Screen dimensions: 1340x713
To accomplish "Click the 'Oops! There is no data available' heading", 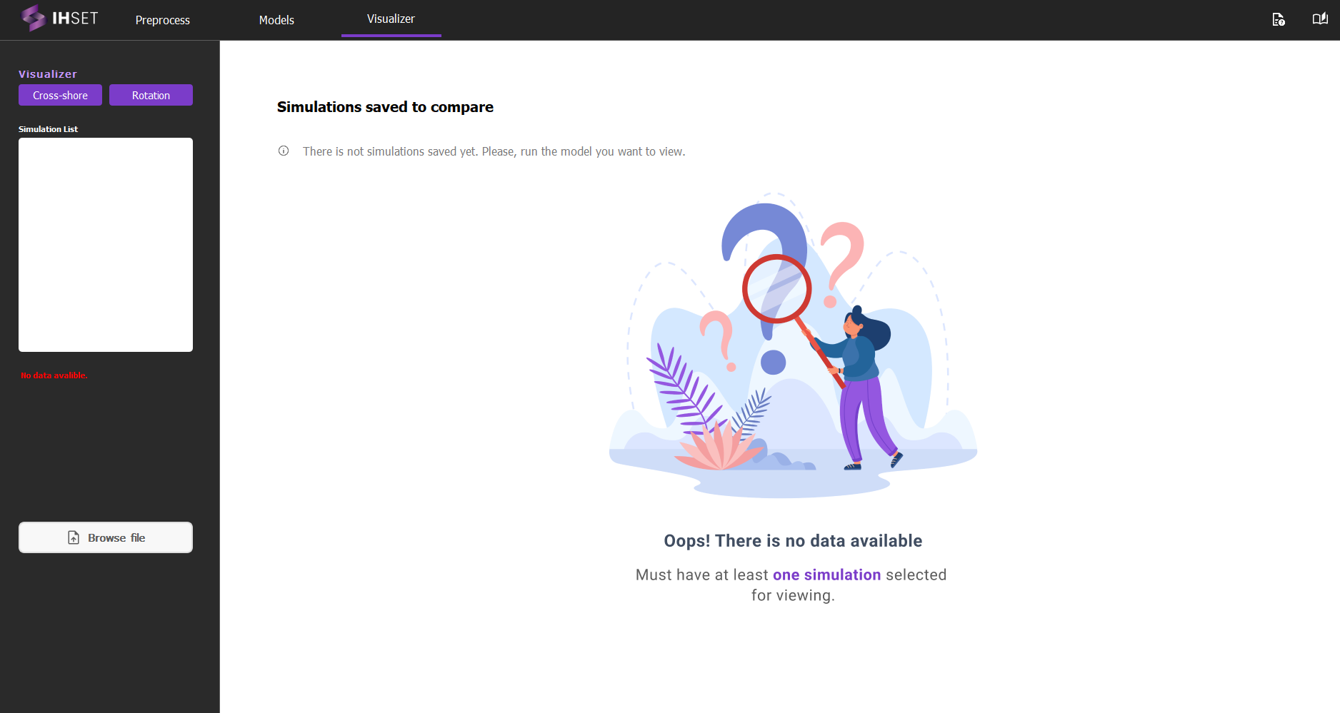I will click(793, 541).
